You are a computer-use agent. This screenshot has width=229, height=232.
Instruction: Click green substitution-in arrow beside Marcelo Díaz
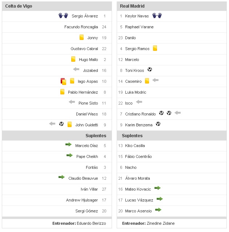[x=68, y=145]
